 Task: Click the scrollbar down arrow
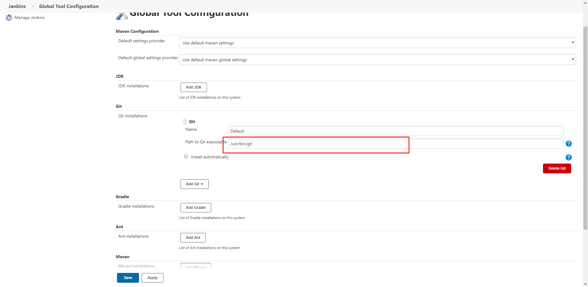click(586, 284)
